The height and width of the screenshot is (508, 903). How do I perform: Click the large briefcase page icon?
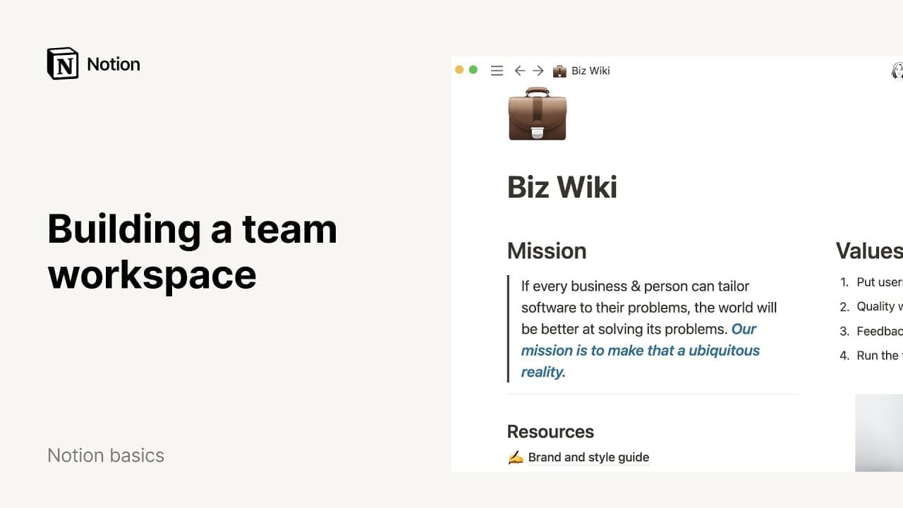[538, 114]
